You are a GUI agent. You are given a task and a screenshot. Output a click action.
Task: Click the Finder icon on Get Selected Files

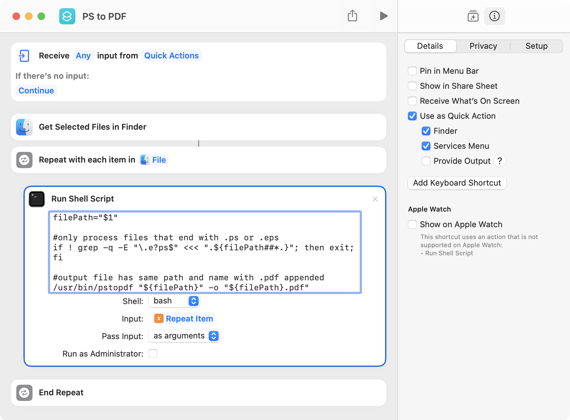pos(24,127)
